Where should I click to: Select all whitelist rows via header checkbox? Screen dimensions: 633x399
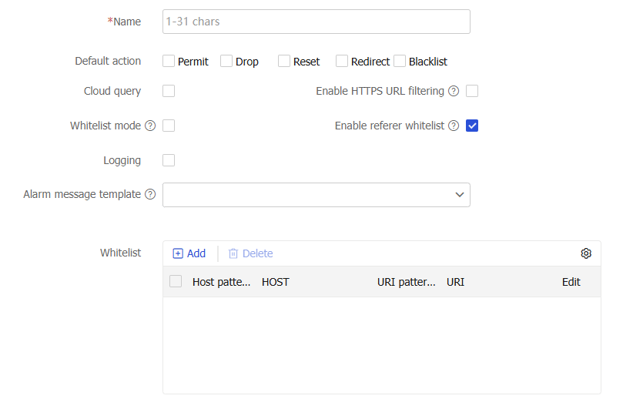point(176,281)
